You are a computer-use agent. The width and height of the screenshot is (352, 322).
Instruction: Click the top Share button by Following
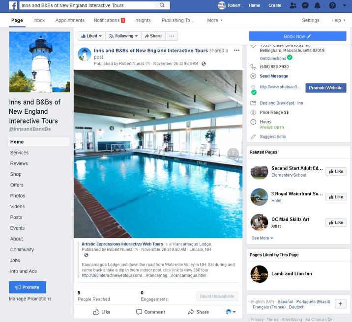click(x=153, y=36)
